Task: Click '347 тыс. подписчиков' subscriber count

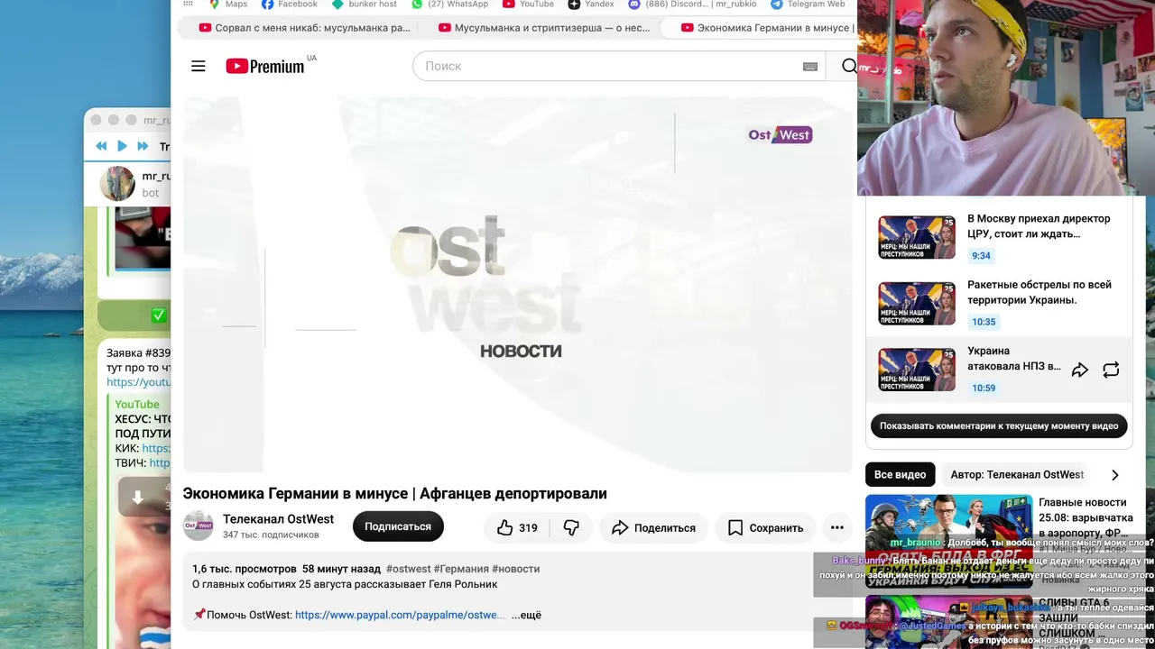Action: coord(271,535)
